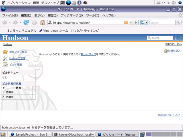Open the バグトラッキング bookmark
183x137 pixels.
point(85,31)
